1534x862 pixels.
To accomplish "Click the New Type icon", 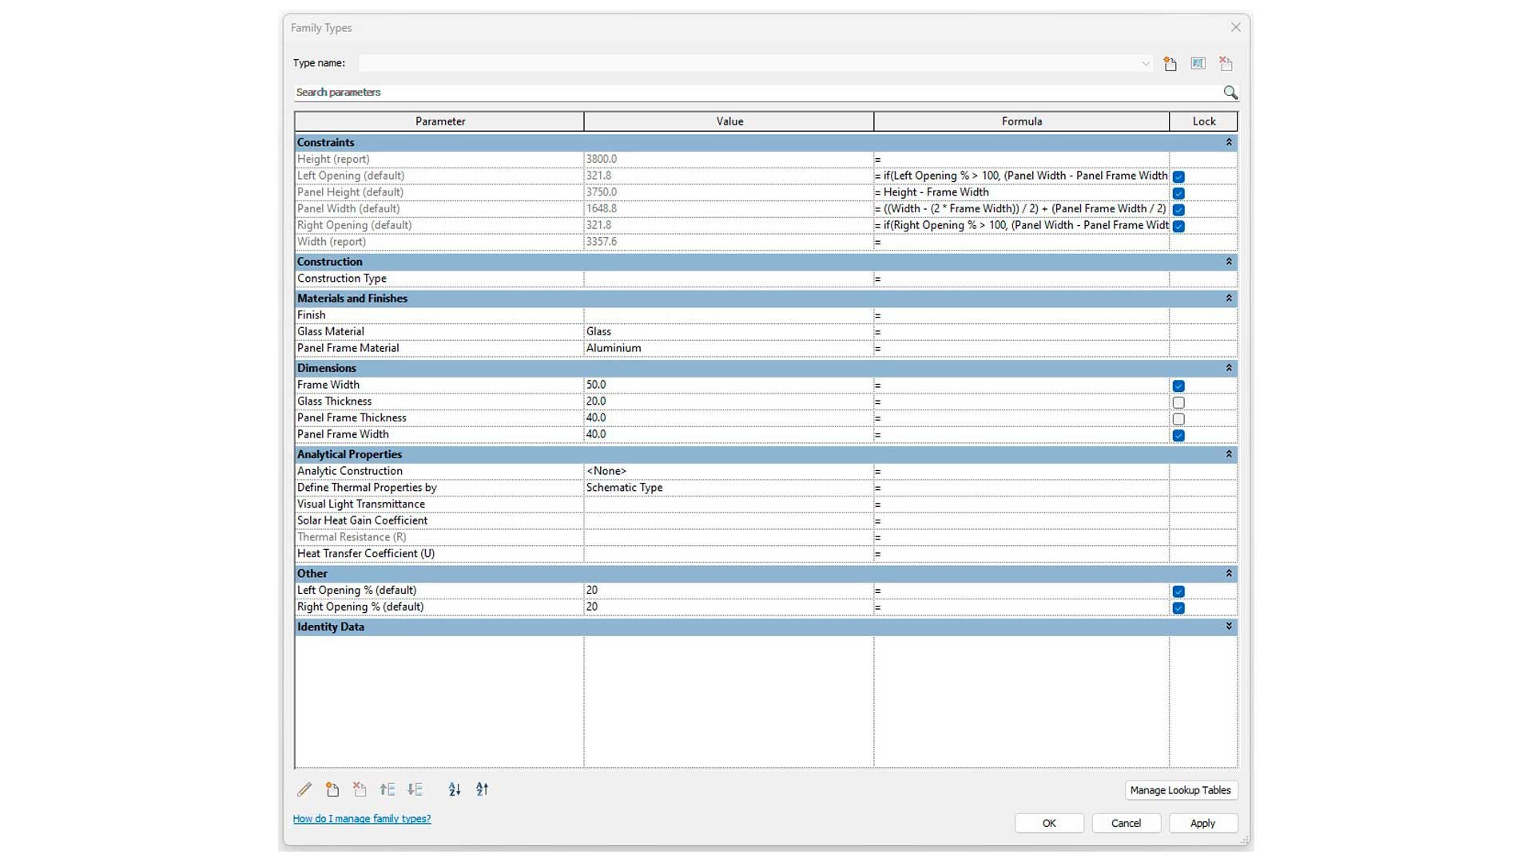I will [1170, 64].
